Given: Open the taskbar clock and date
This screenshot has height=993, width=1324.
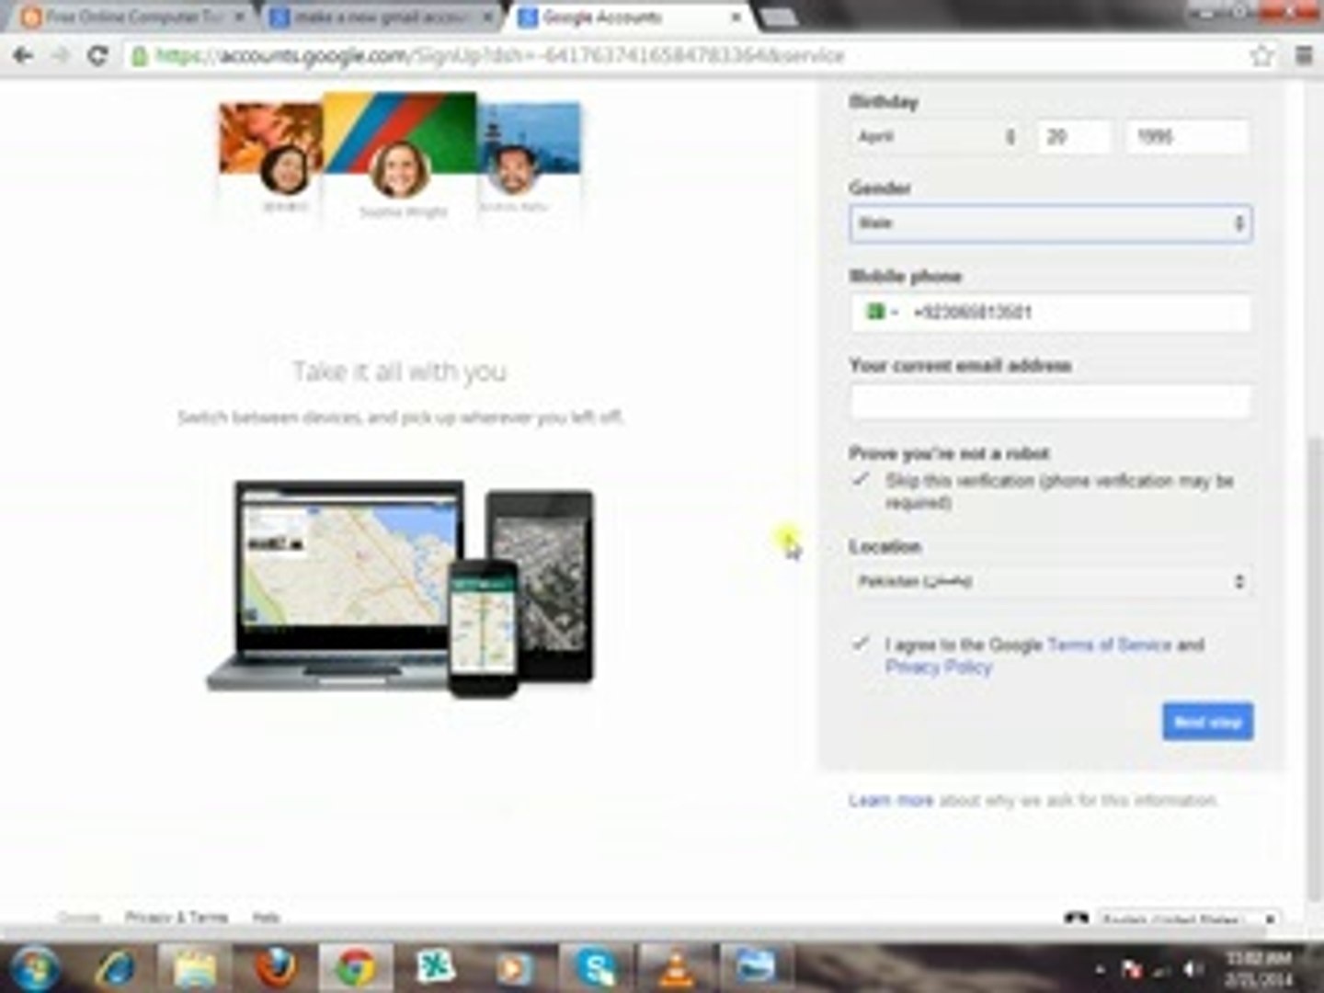Looking at the screenshot, I should pyautogui.click(x=1257, y=969).
